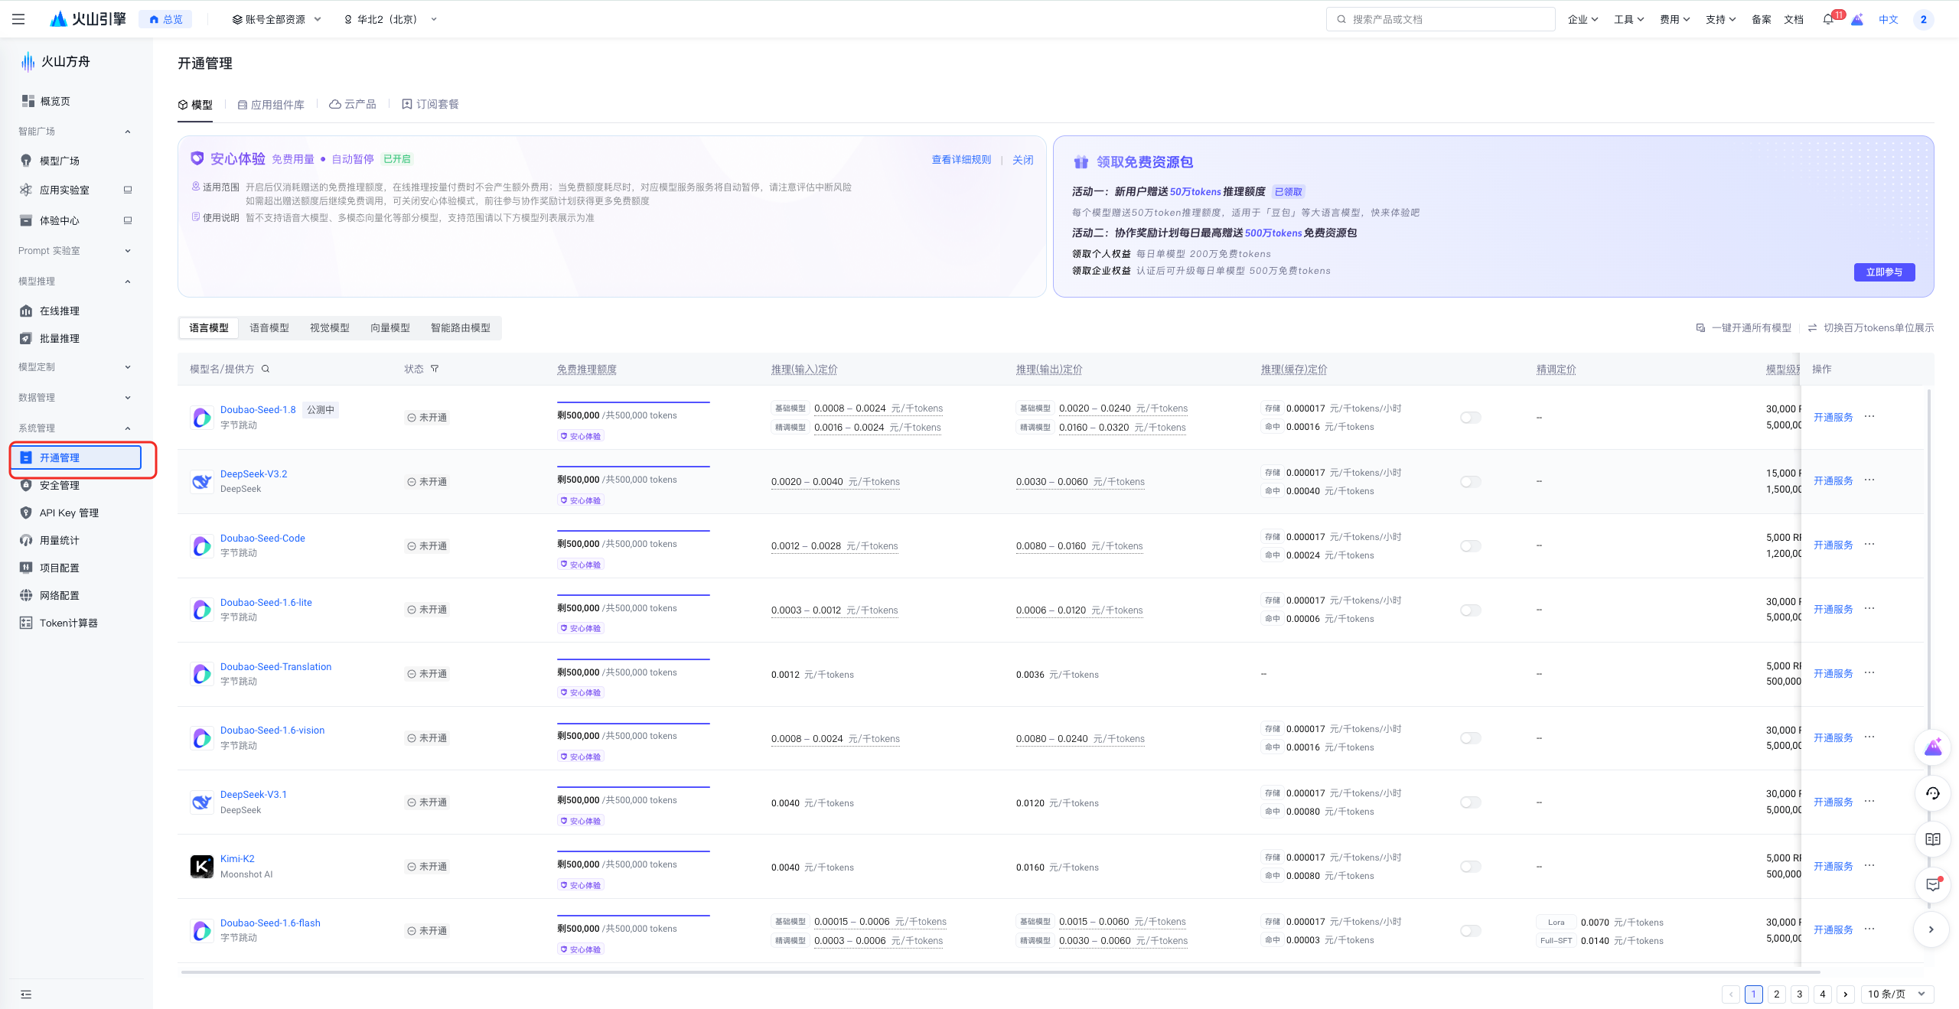
Task: Open the 华北2（北京） region dropdown
Action: [x=390, y=19]
